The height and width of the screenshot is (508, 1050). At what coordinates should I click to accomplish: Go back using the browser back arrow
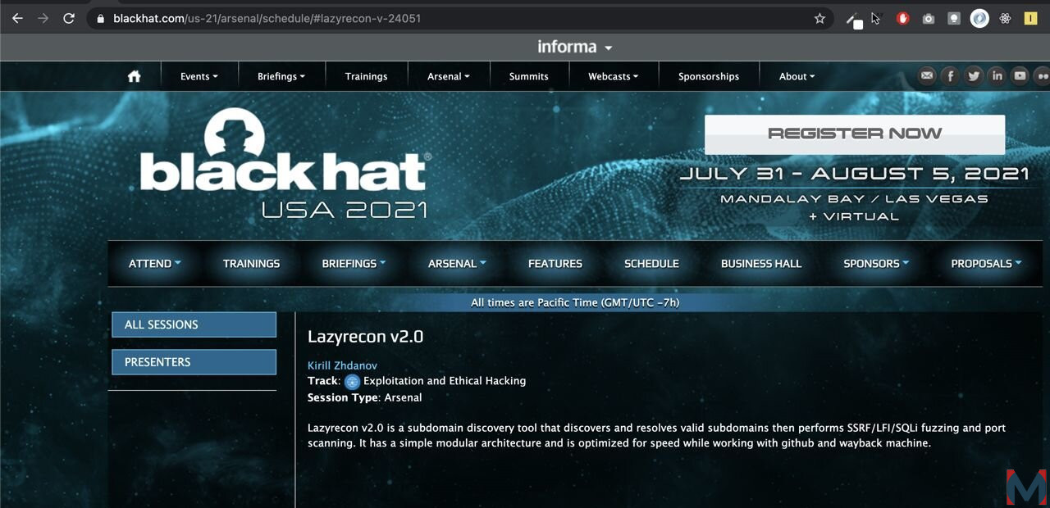17,18
